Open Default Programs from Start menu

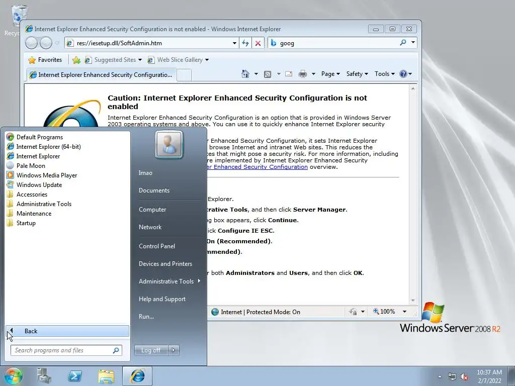39,137
